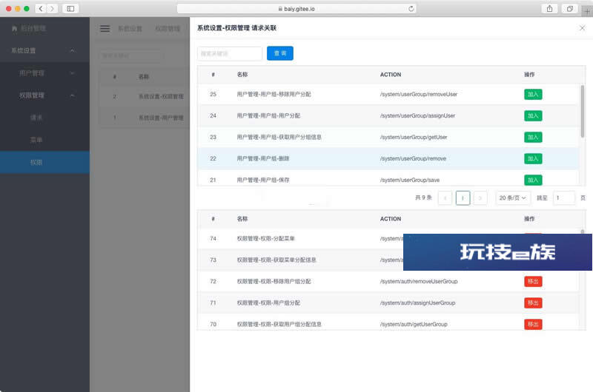Click 移出 for row 72 removeUserGroup
The image size is (593, 392).
(x=533, y=282)
